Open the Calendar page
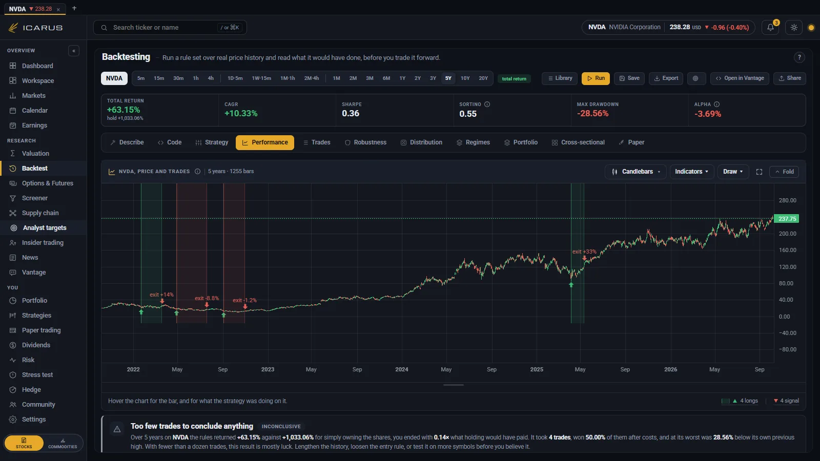The width and height of the screenshot is (820, 461). point(44,111)
